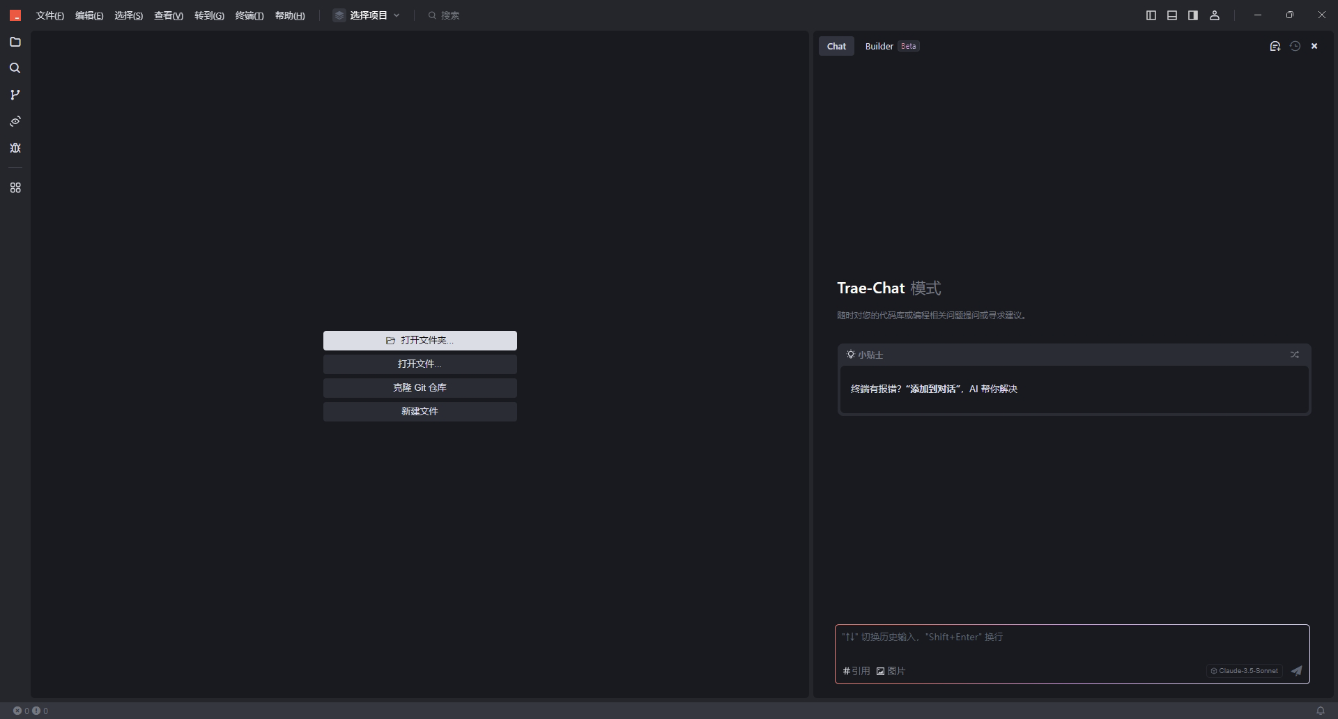The width and height of the screenshot is (1338, 719).
Task: Click the 克隆 Git 仓库 button
Action: point(420,388)
